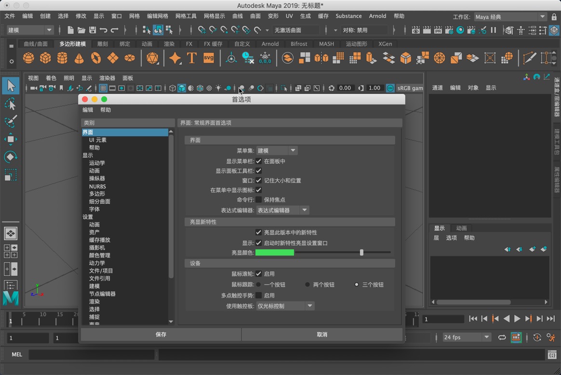Click the play forward playback button

(x=517, y=318)
